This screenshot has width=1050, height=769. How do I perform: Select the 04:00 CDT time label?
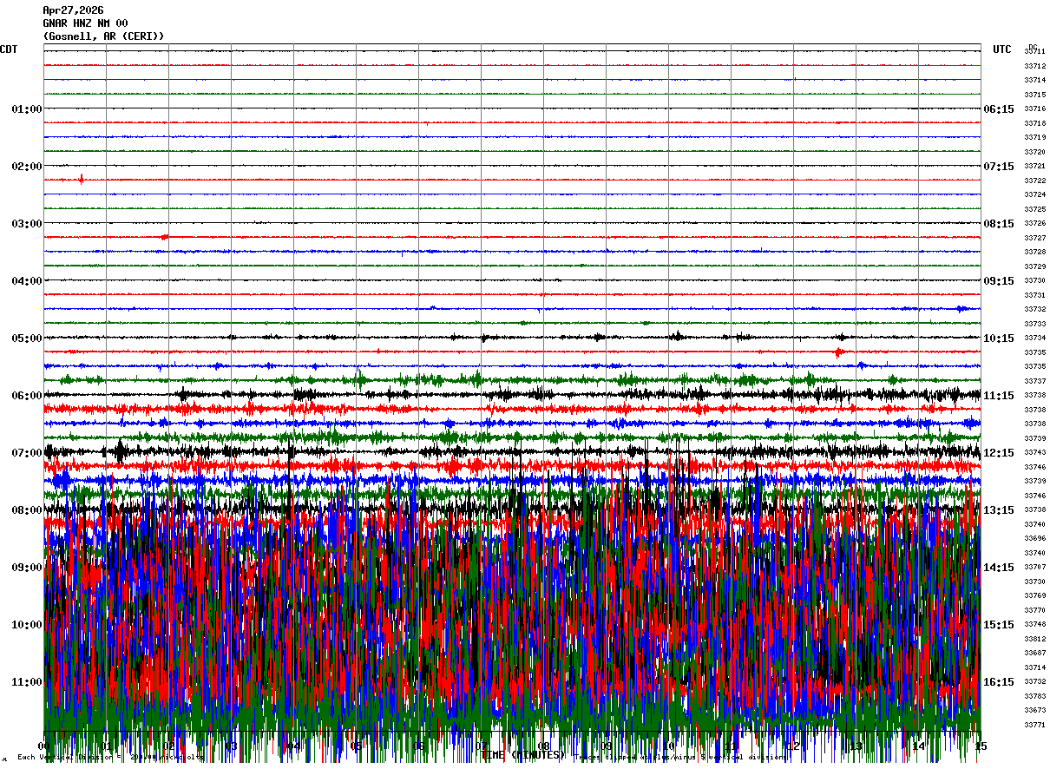pyautogui.click(x=27, y=281)
